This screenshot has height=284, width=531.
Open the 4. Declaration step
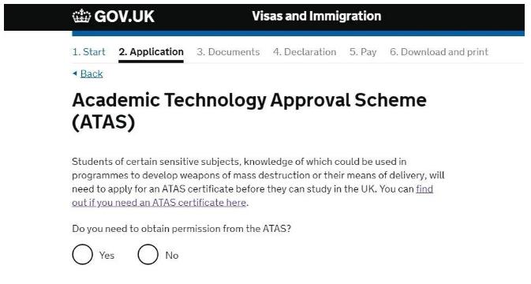[x=305, y=52]
